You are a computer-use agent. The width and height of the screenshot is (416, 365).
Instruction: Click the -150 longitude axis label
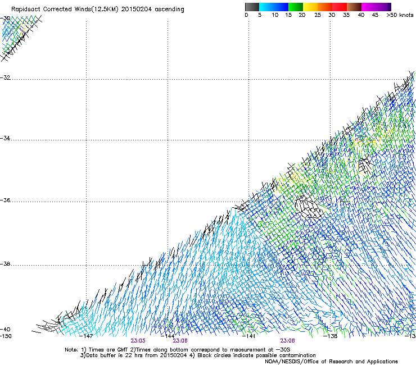click(x=6, y=336)
